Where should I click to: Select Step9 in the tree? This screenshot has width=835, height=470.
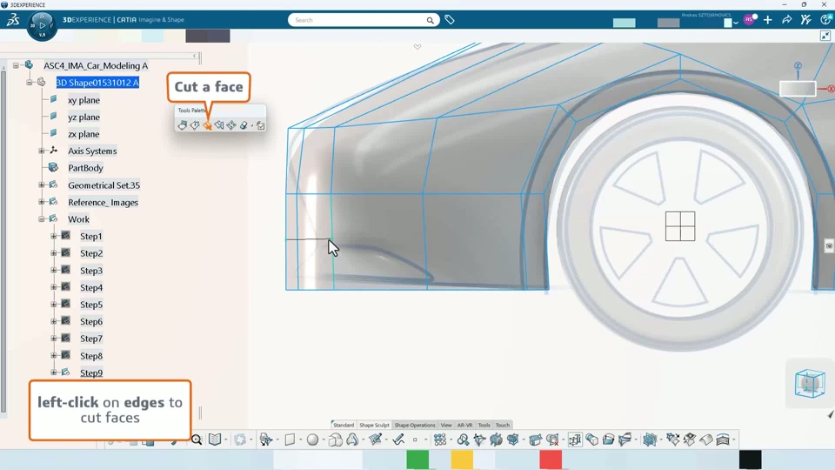(91, 373)
